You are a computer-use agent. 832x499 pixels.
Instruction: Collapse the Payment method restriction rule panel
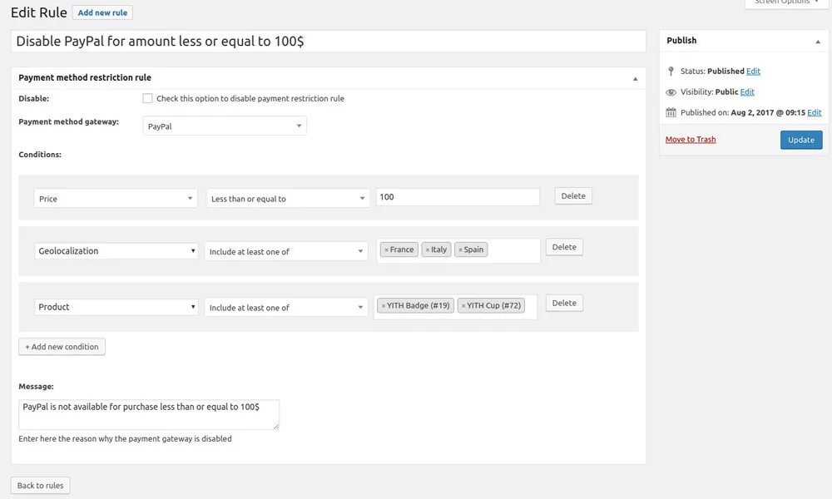[x=635, y=78]
